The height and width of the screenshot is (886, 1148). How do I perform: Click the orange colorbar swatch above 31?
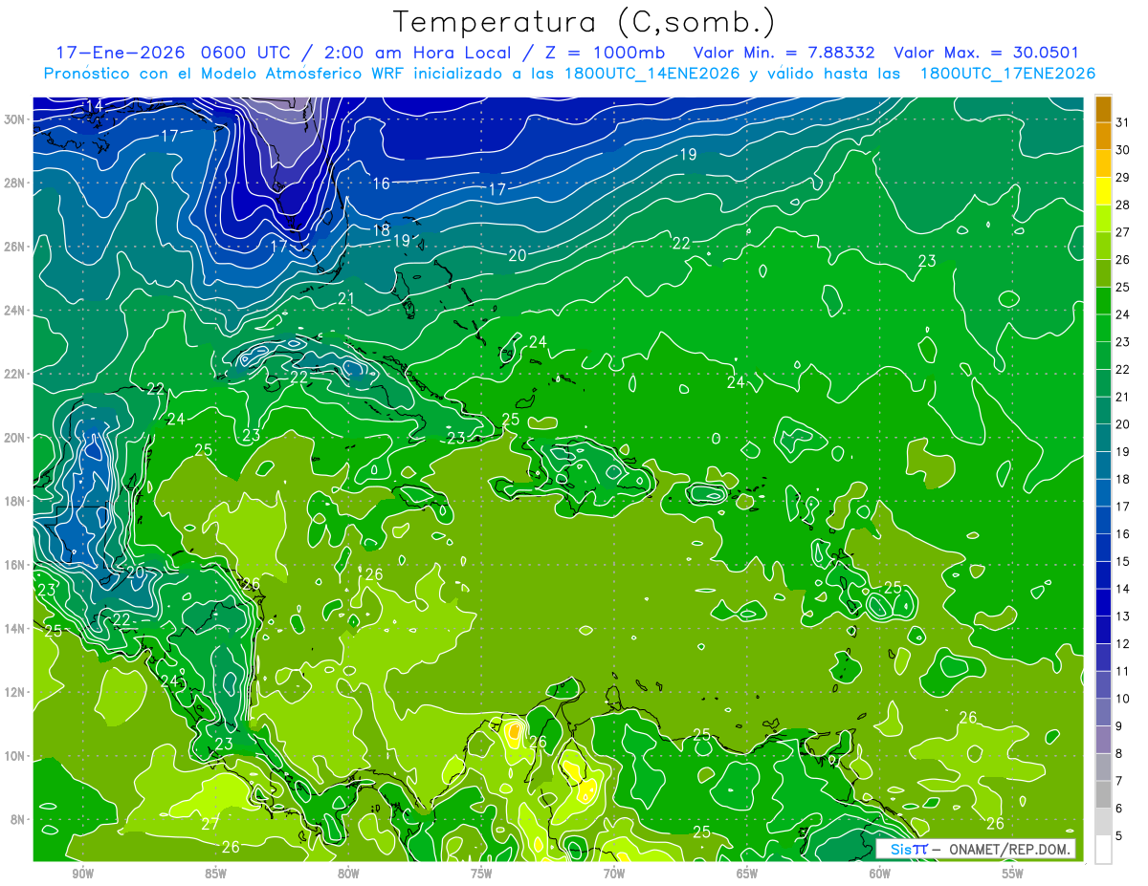[1103, 110]
